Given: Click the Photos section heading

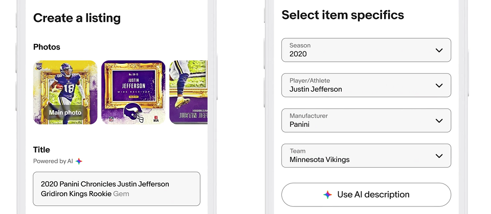Looking at the screenshot, I should click(x=47, y=47).
